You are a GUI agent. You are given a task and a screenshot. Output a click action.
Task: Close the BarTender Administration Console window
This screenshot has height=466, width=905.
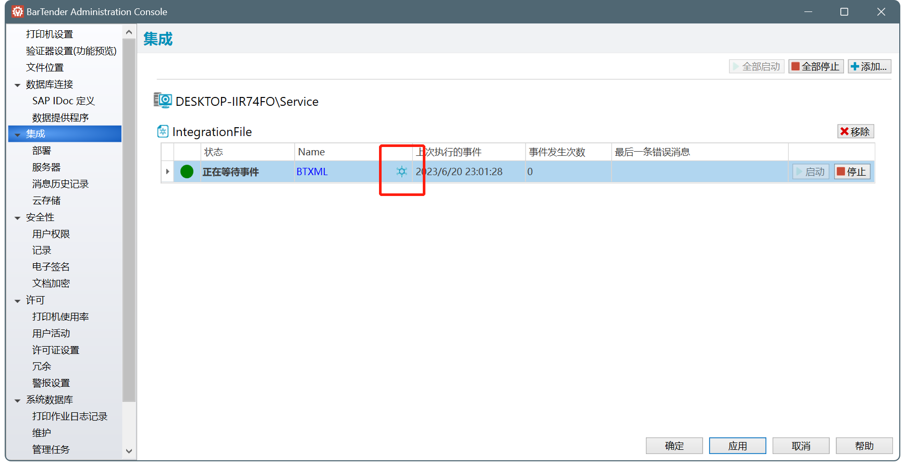tap(881, 11)
